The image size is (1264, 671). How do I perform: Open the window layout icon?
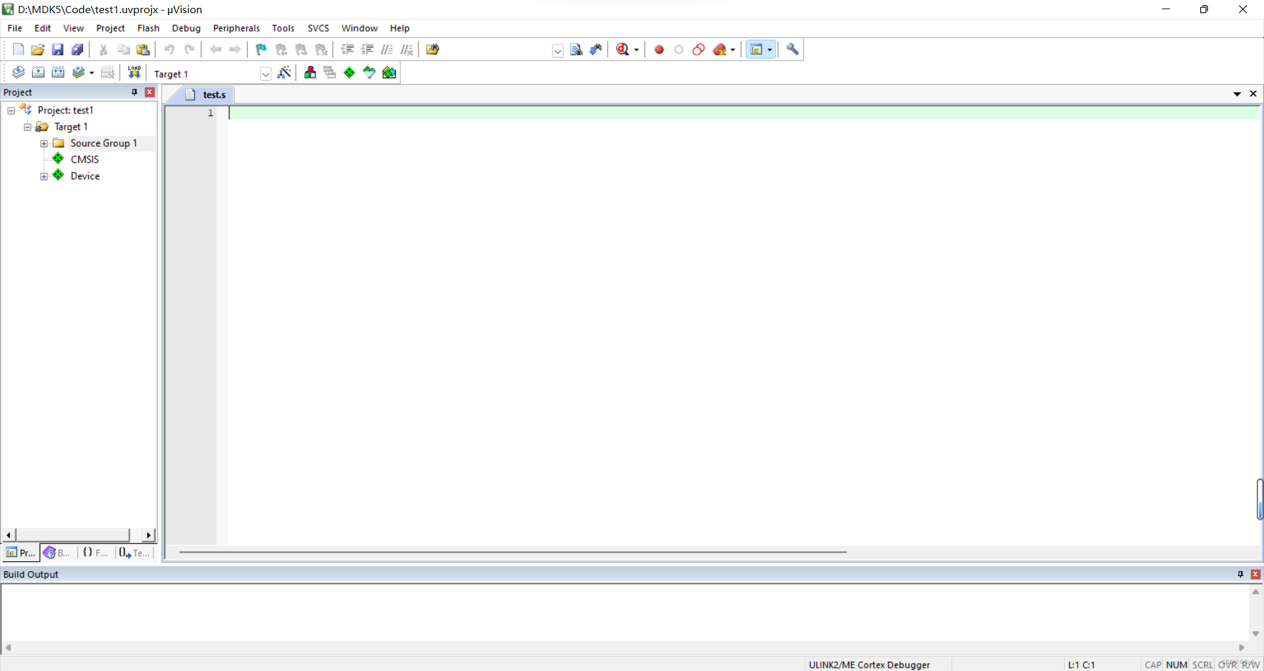(756, 49)
